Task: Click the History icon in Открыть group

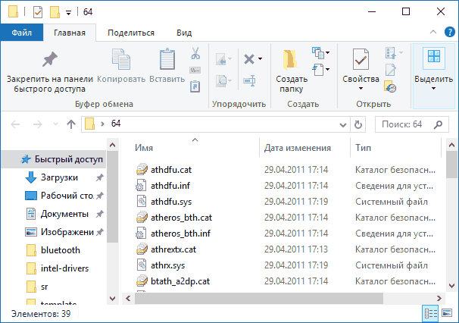Action: click(390, 86)
